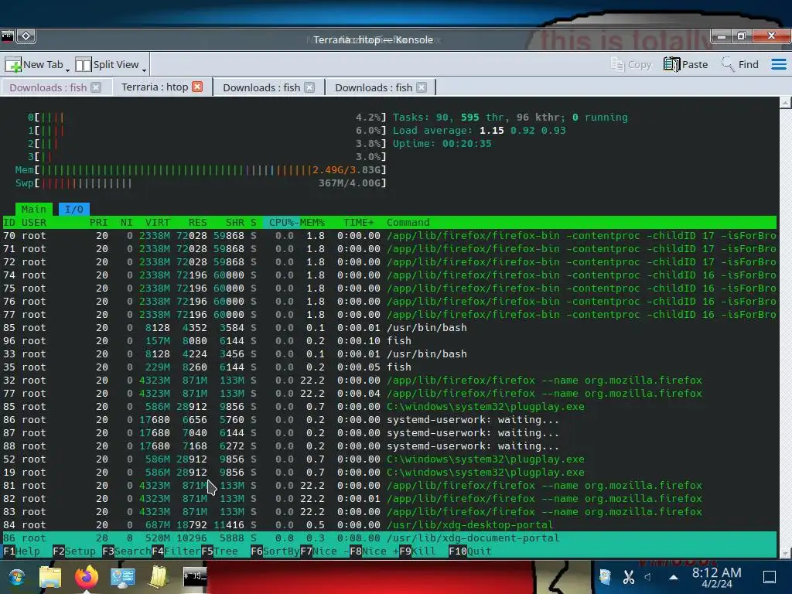The image size is (792, 594).
Task: Switch to the htop I/O tab
Action: 73,209
